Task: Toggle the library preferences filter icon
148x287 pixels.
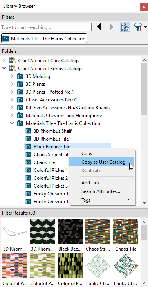Action: pyautogui.click(x=125, y=27)
